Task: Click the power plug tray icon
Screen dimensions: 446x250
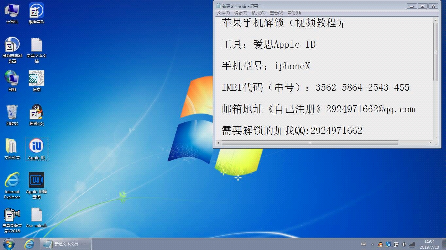Action: 396,244
